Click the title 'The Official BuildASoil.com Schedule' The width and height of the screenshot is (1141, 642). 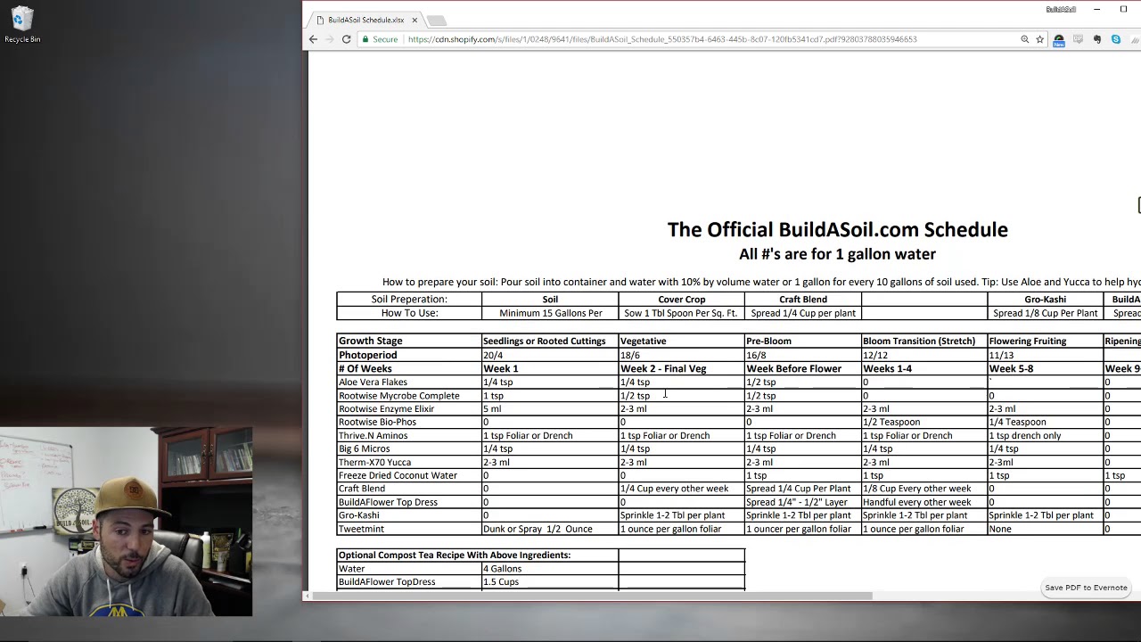(x=838, y=229)
